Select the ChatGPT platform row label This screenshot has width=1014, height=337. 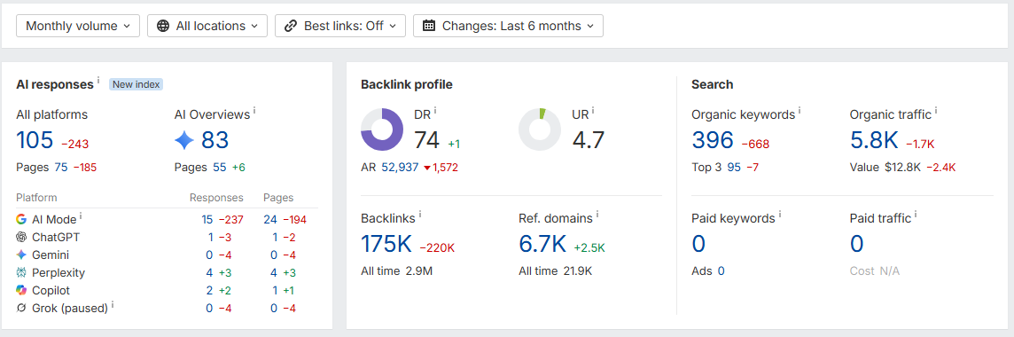(56, 238)
